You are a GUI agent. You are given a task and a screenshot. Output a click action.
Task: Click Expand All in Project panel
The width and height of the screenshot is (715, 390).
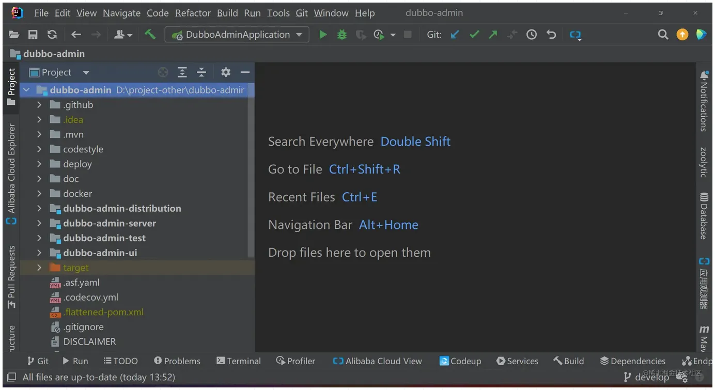click(182, 72)
